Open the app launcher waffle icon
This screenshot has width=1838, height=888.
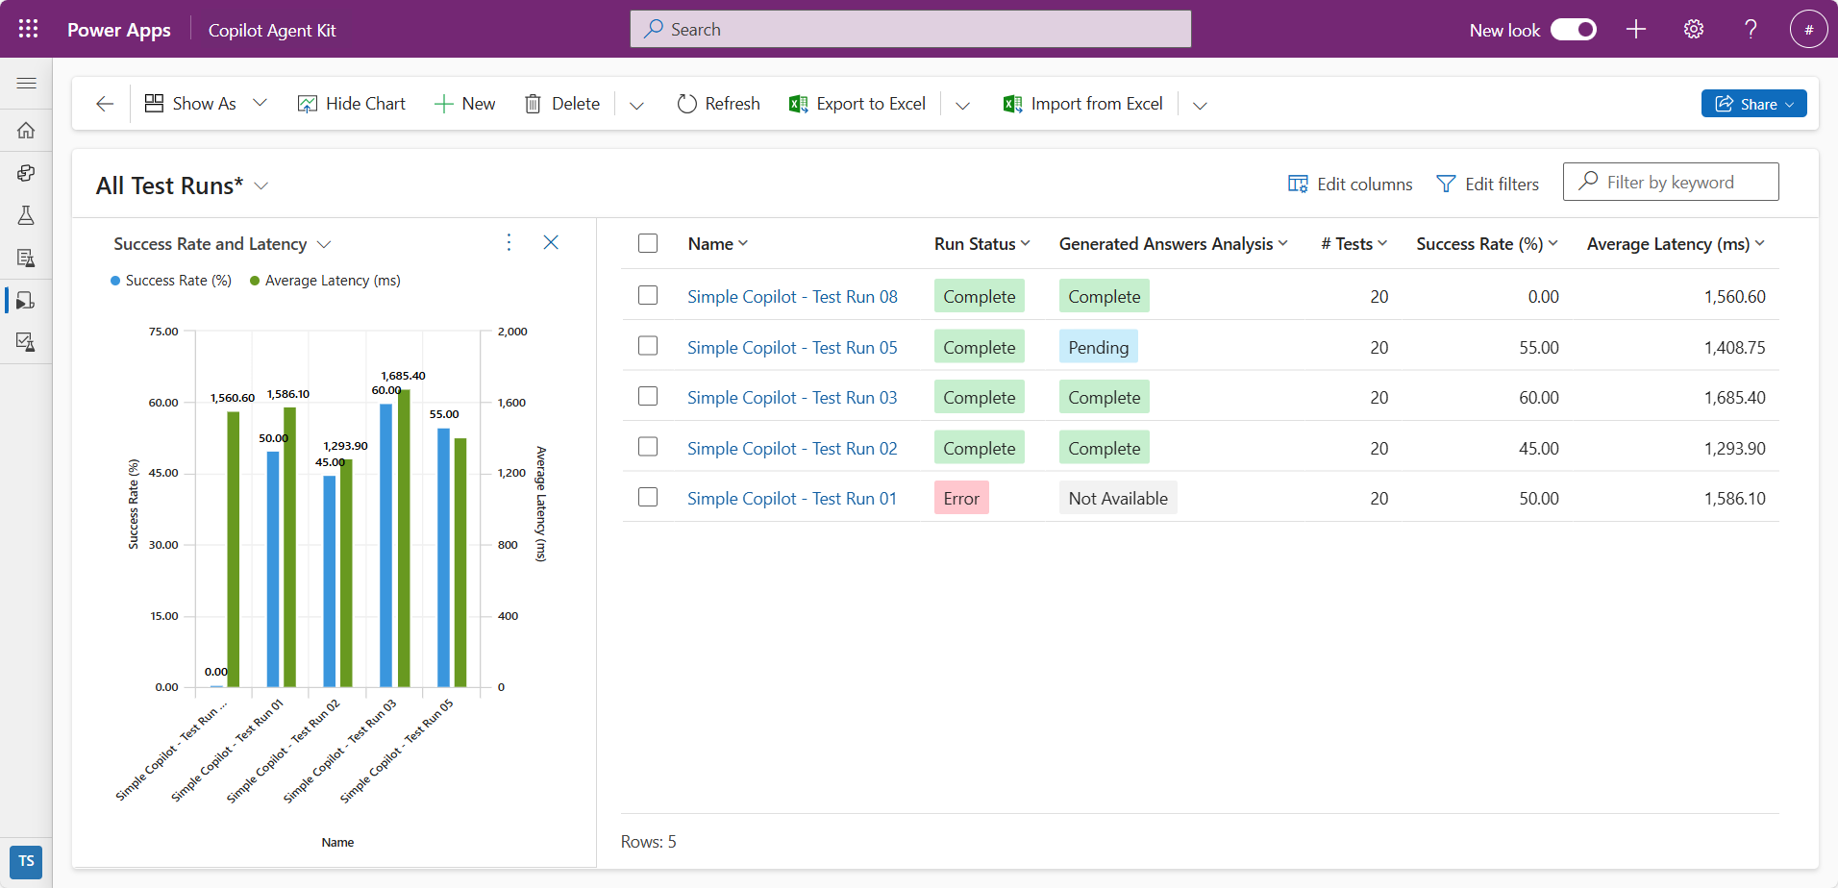coord(28,29)
